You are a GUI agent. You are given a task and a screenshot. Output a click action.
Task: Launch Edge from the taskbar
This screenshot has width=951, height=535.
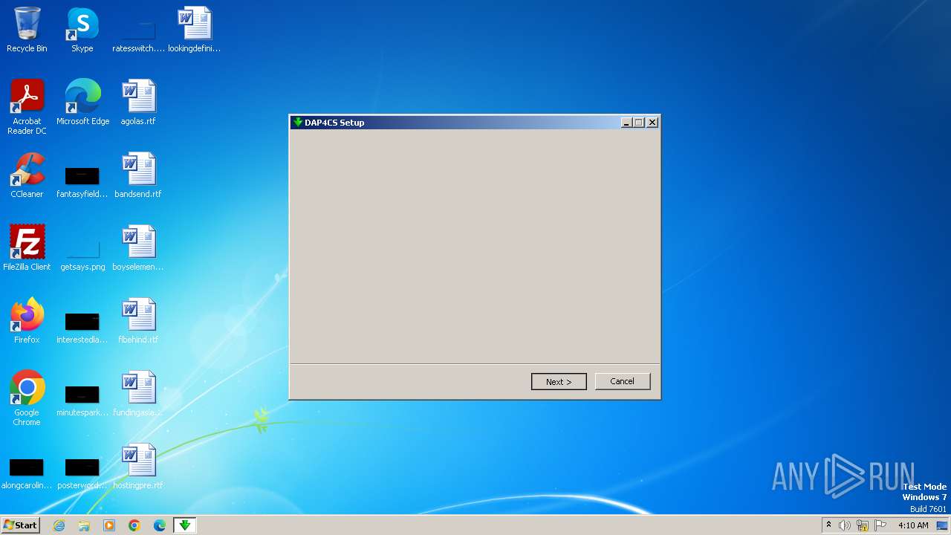pyautogui.click(x=160, y=525)
